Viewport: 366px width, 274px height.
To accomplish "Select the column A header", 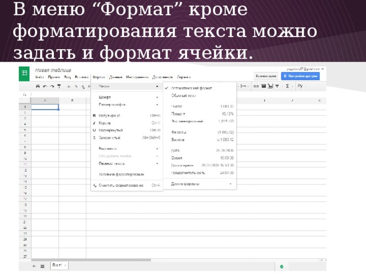I will pyautogui.click(x=45, y=100).
